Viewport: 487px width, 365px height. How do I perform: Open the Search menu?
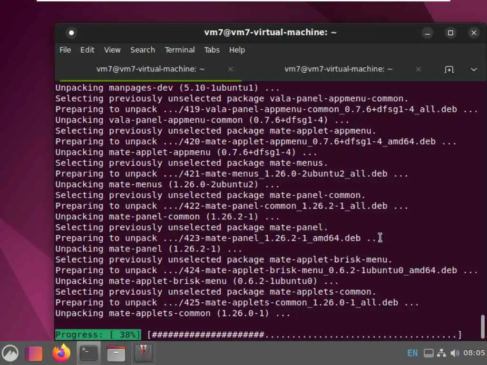(143, 50)
